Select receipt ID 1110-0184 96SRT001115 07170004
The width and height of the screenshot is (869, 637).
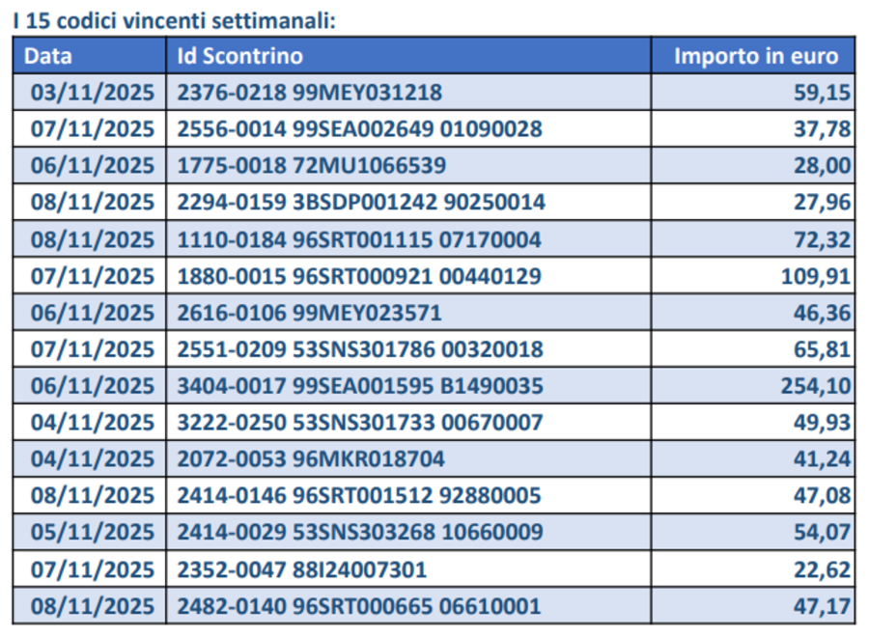pyautogui.click(x=359, y=239)
